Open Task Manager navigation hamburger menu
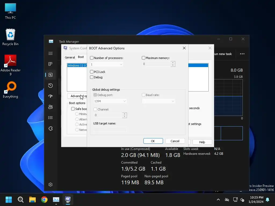This screenshot has width=275, height=206. pyautogui.click(x=50, y=53)
